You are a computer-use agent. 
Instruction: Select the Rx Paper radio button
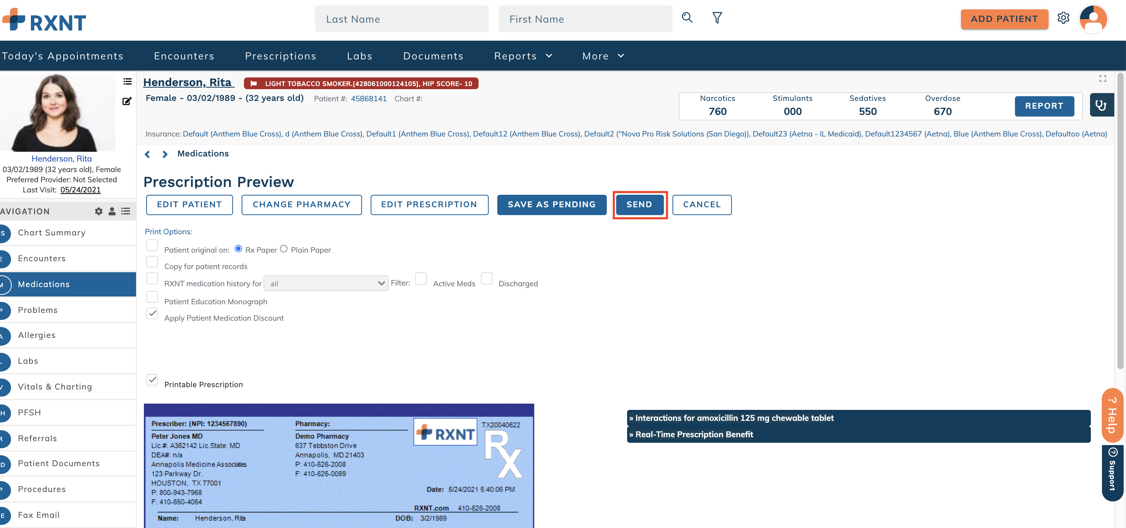coord(238,249)
